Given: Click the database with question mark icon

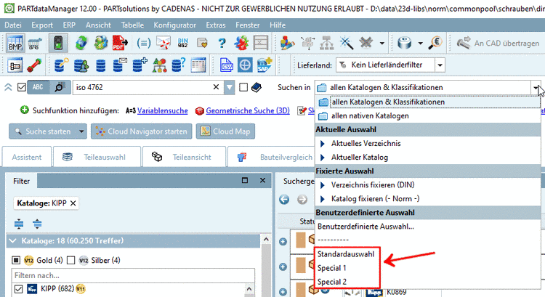Looking at the screenshot, I should tap(179, 65).
